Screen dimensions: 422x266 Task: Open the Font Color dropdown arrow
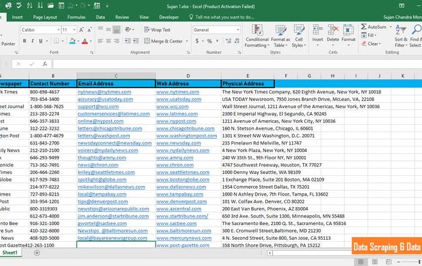91,41
